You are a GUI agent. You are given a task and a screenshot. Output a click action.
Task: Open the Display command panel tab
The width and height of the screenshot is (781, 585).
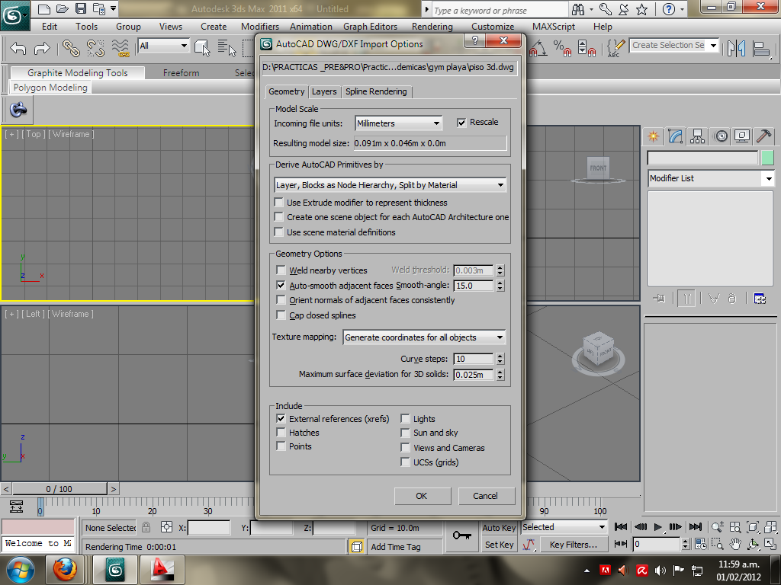click(x=742, y=136)
